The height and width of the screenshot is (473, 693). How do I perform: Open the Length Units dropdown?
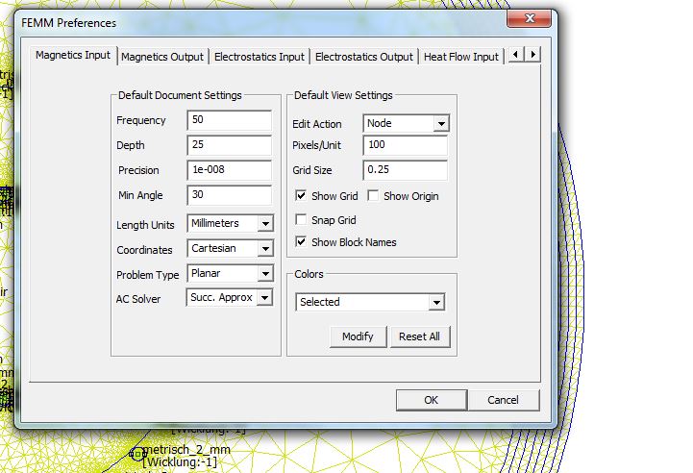[230, 223]
